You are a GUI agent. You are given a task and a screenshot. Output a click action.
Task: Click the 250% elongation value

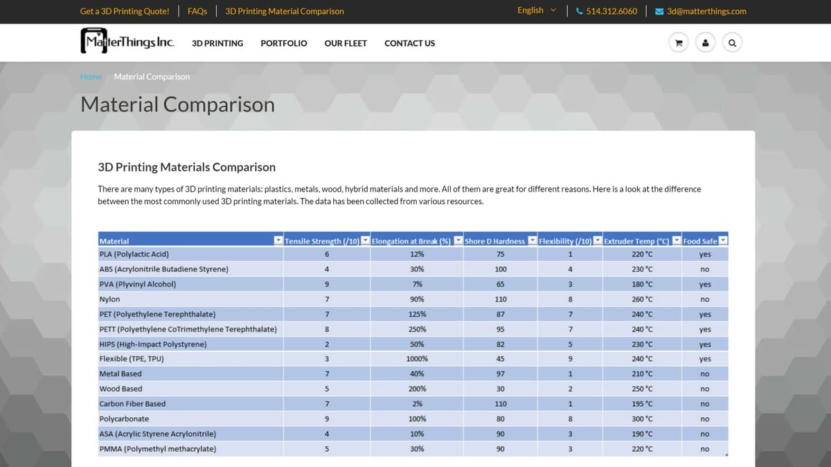(x=417, y=329)
